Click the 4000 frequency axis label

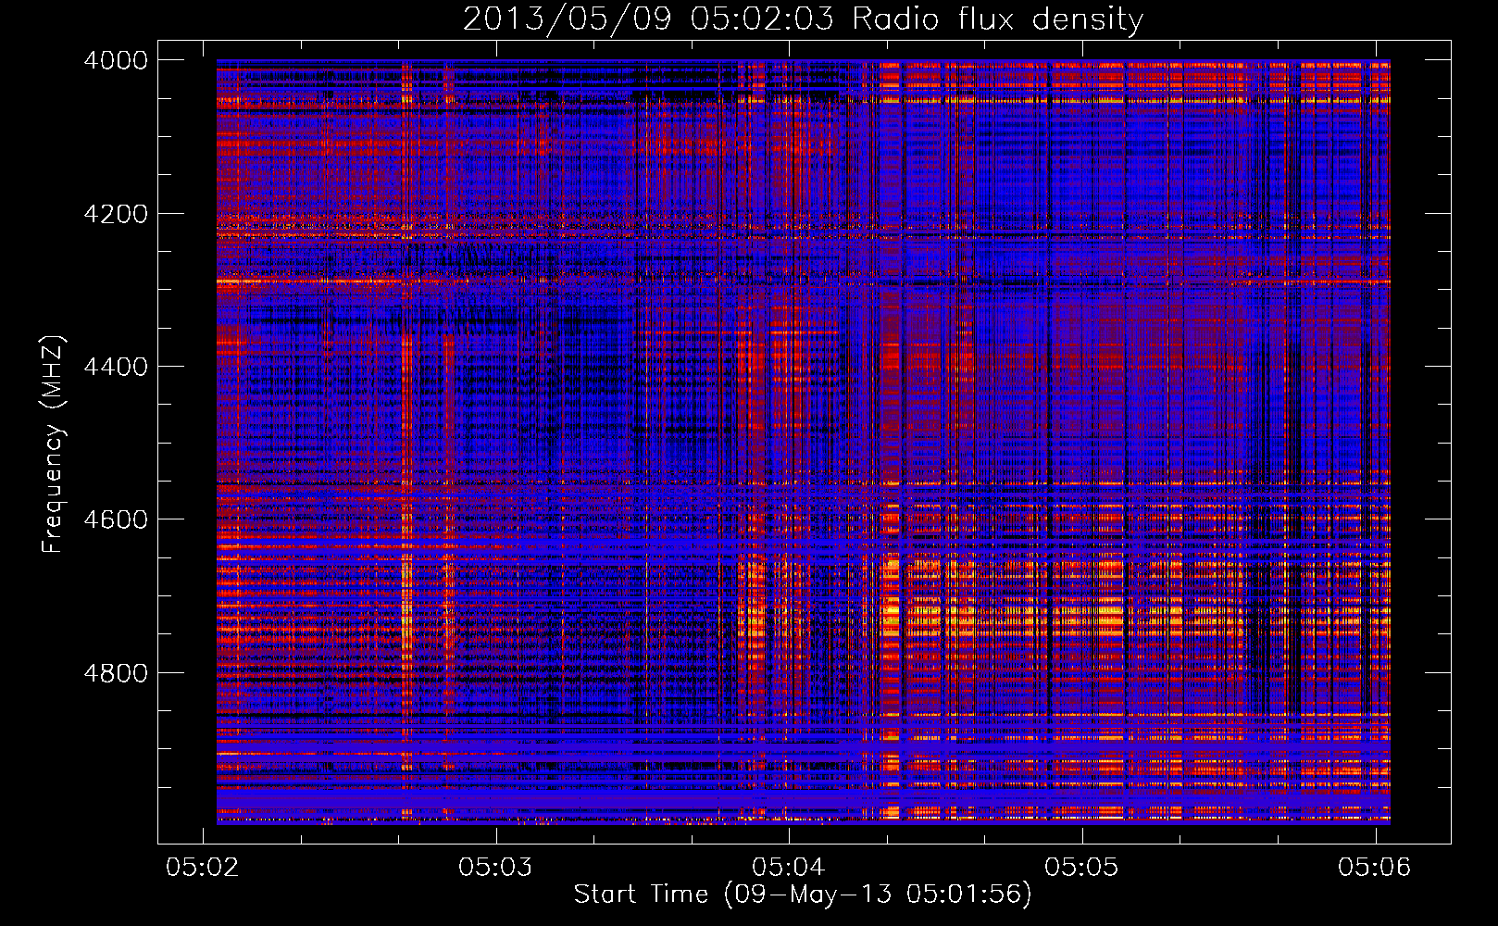(x=116, y=60)
